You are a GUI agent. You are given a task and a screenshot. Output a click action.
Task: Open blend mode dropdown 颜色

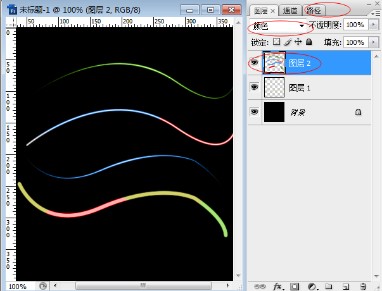click(x=278, y=25)
